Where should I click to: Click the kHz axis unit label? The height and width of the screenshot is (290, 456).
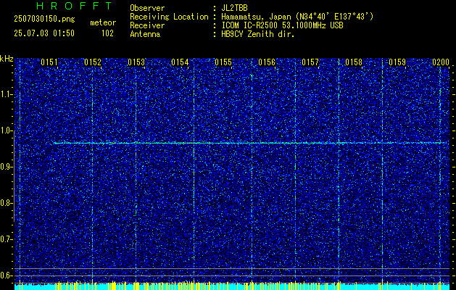coord(7,59)
